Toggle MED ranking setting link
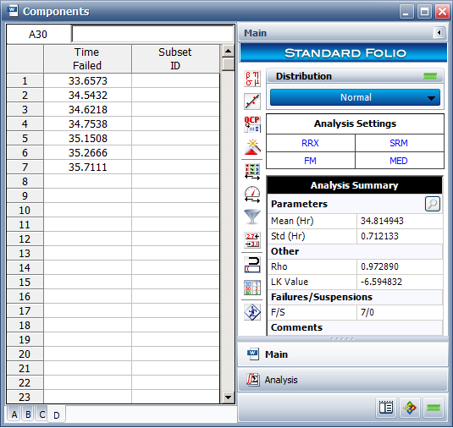This screenshot has width=453, height=428. click(399, 161)
